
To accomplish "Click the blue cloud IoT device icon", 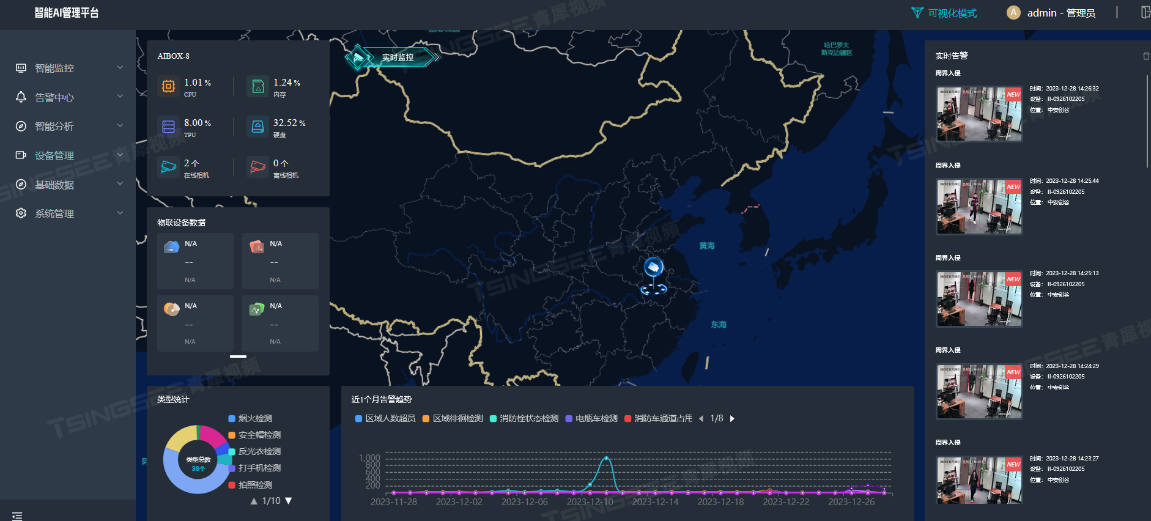I will coord(172,246).
